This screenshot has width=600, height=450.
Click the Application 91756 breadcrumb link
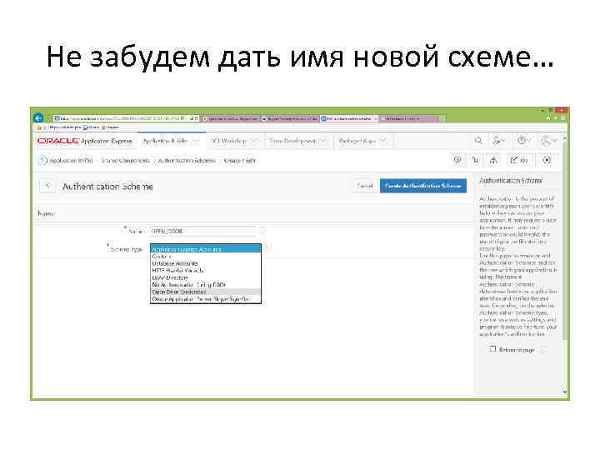tap(71, 160)
